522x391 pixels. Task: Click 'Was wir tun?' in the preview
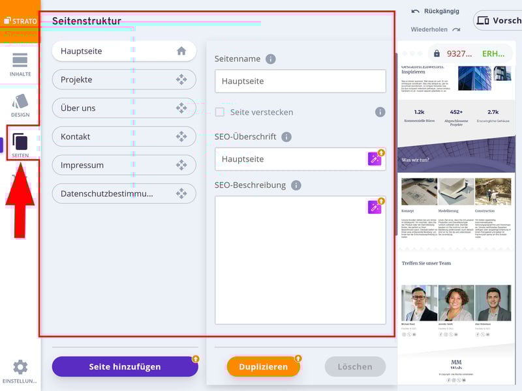coord(415,160)
